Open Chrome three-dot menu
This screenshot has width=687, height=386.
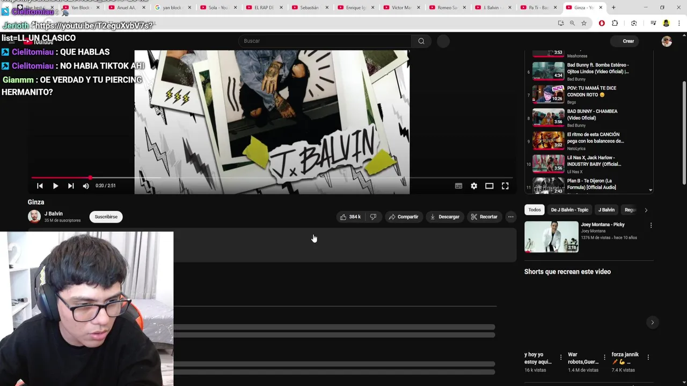679,23
